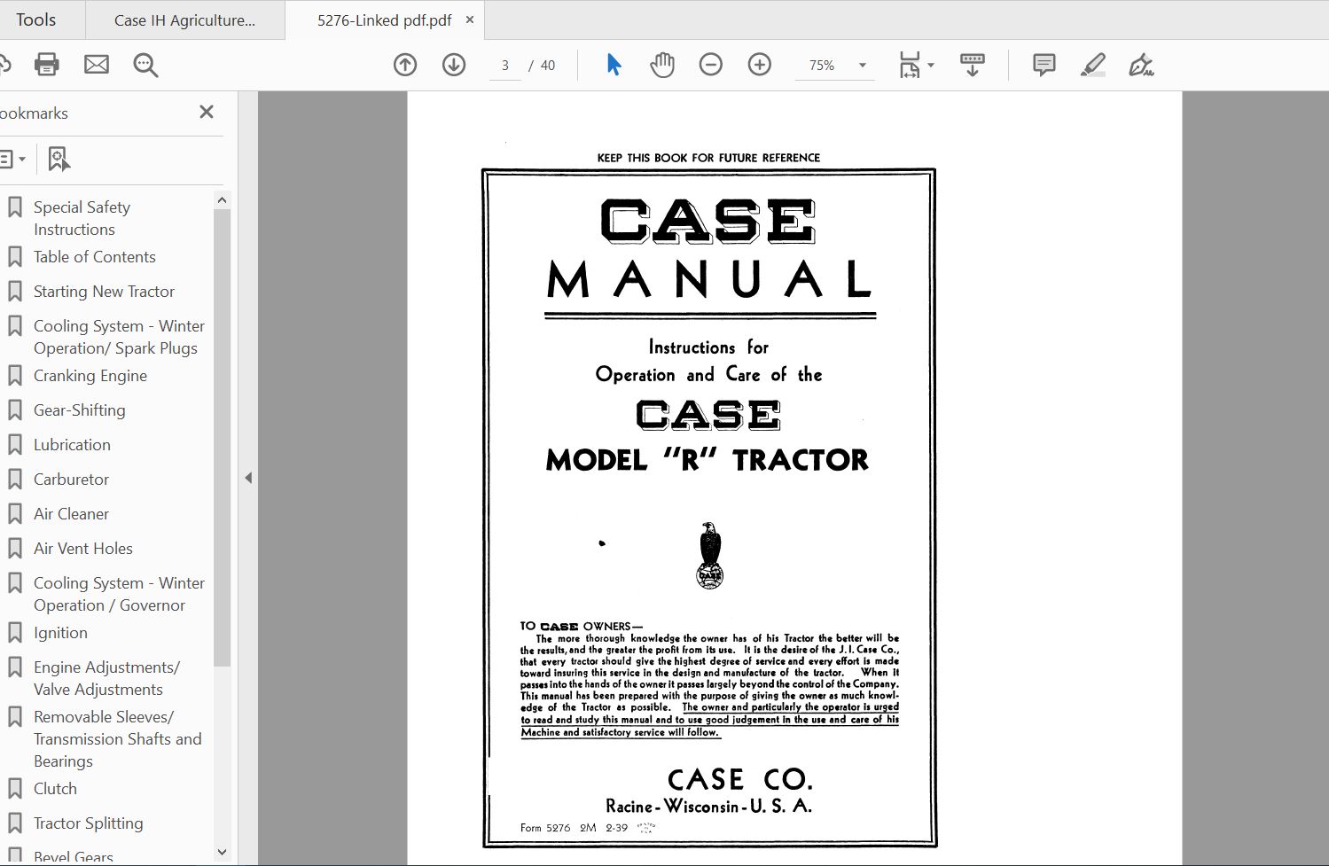Add a sticky note comment
This screenshot has height=866, width=1329.
pyautogui.click(x=1044, y=65)
